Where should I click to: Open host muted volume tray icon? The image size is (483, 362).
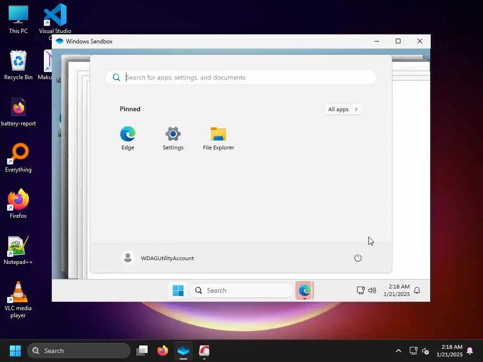point(425,351)
